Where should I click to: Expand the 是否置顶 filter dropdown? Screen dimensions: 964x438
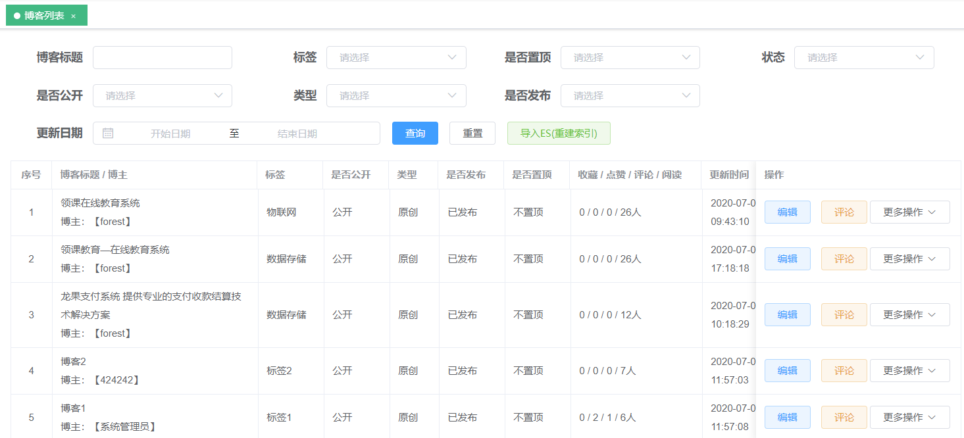coord(630,58)
